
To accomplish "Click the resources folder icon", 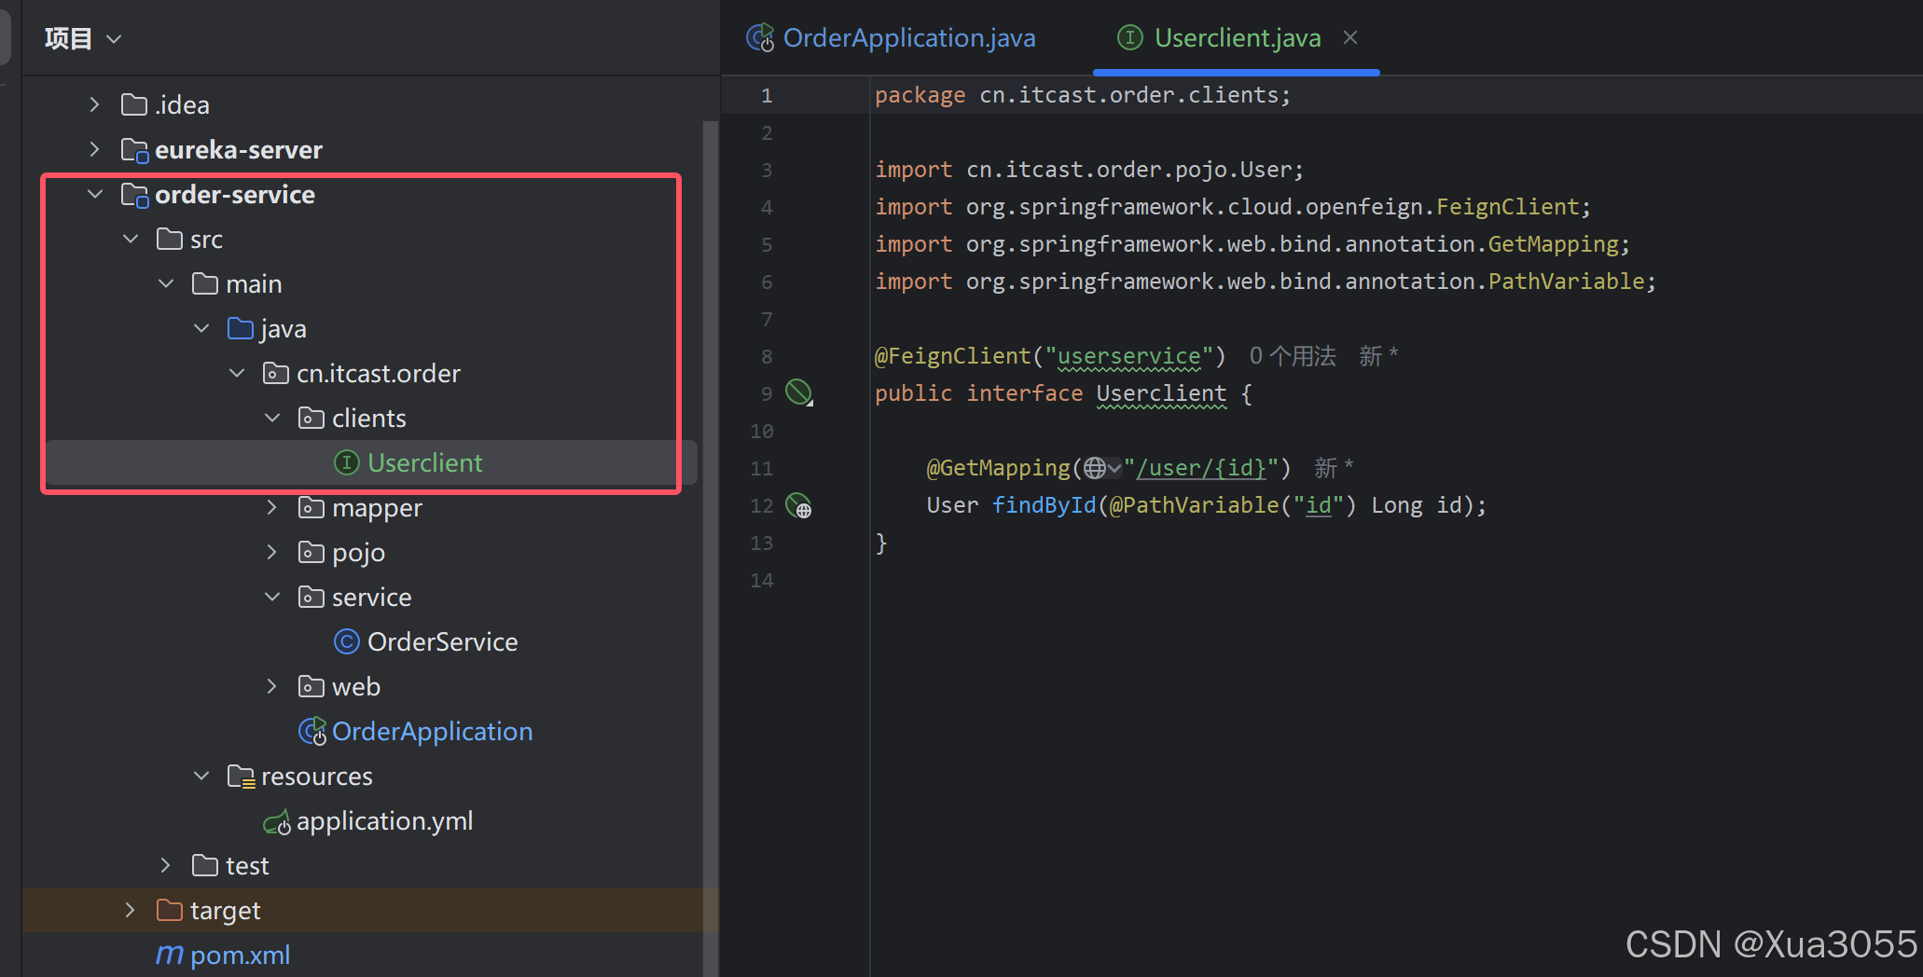I will [242, 776].
